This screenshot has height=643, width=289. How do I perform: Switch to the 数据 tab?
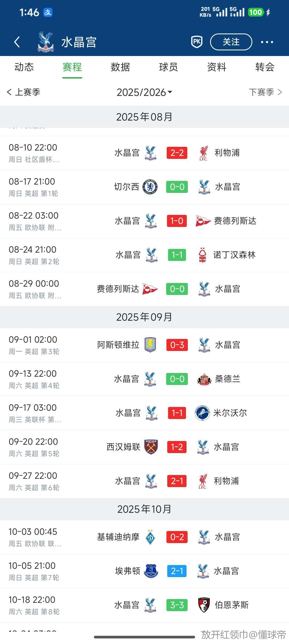click(x=120, y=67)
